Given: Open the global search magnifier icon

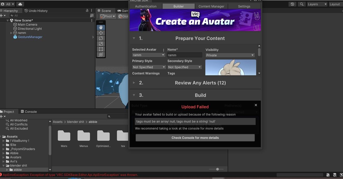Looking at the screenshot, I should click(302, 4).
